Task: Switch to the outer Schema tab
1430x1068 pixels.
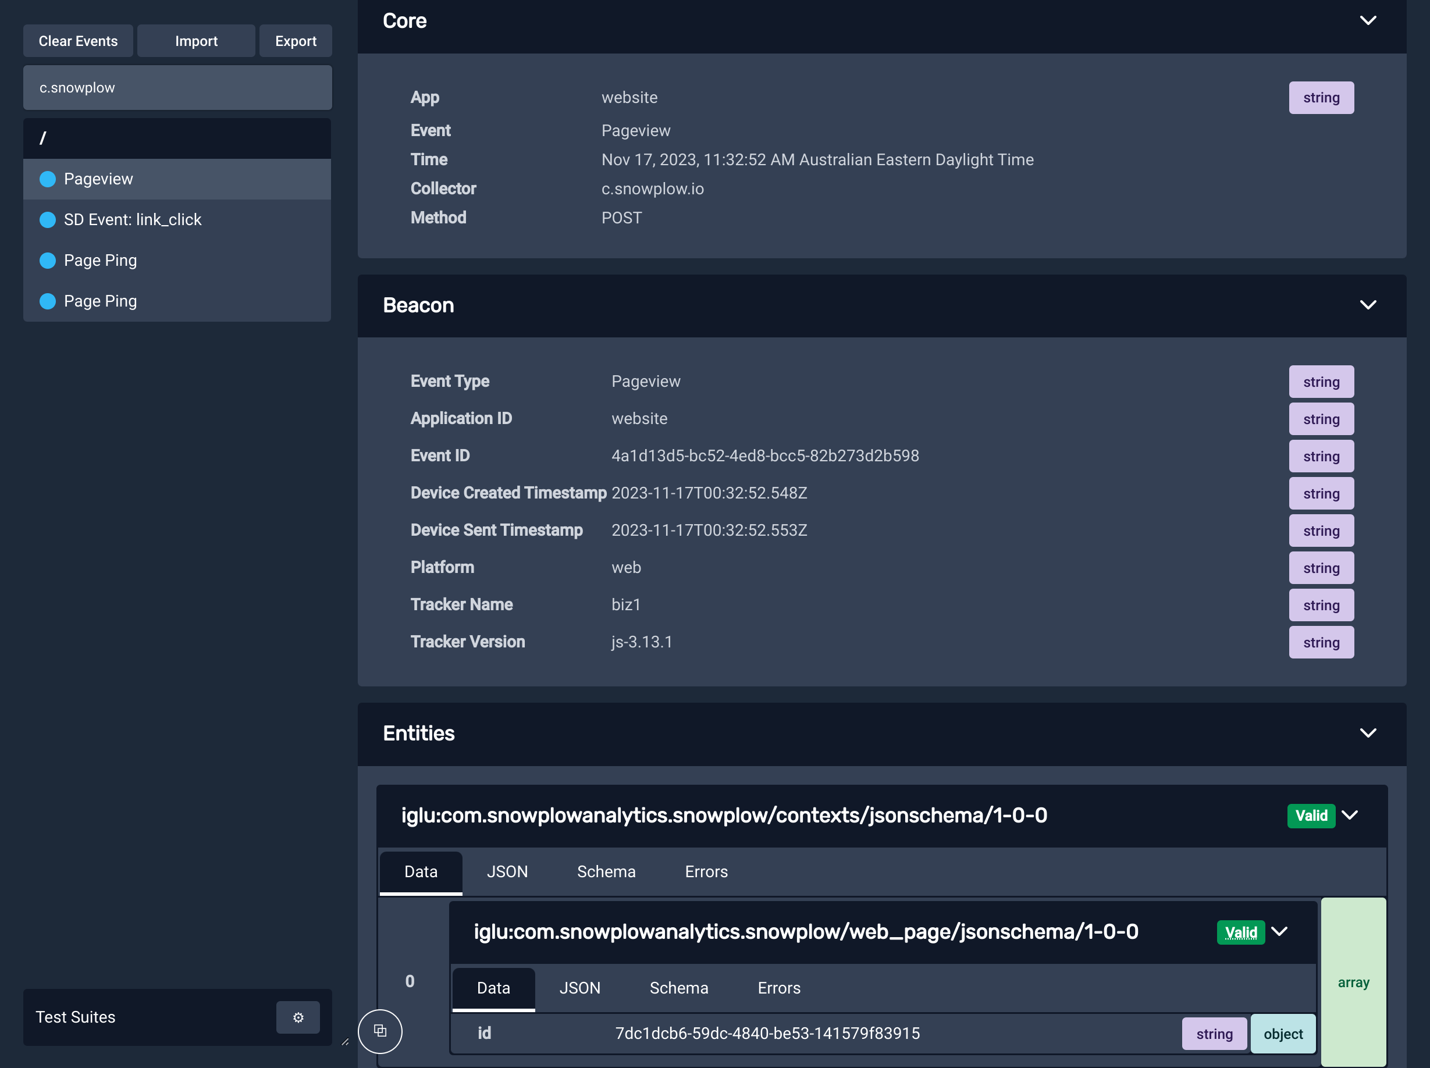Action: [x=606, y=871]
